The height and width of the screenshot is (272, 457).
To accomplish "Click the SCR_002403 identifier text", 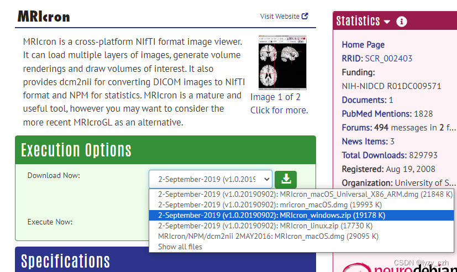I will 389,59.
